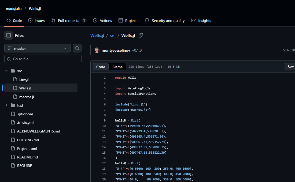The image size is (295, 182).
Task: Click pull requests count badge 1
Action: click(84, 20)
